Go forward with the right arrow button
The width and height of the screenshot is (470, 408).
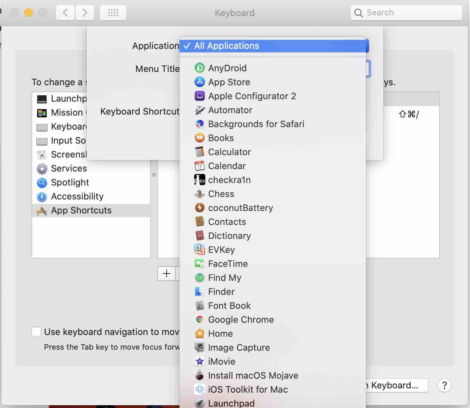[85, 13]
